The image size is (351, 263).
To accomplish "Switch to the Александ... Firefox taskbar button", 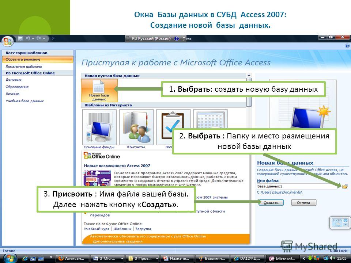I will coord(72,259).
